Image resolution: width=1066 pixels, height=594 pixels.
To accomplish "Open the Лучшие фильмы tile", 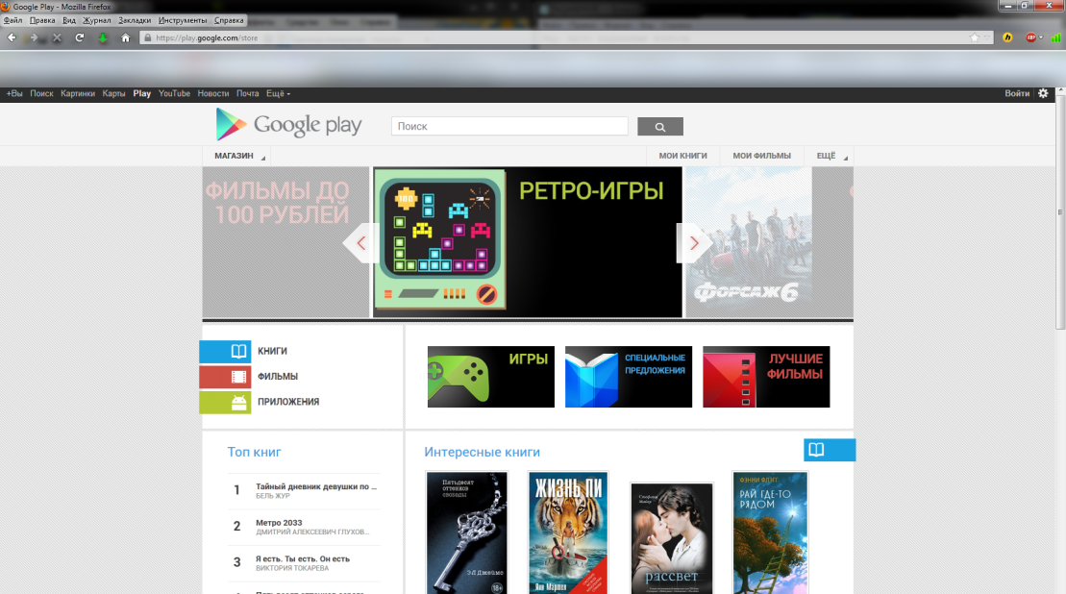I will (x=766, y=377).
